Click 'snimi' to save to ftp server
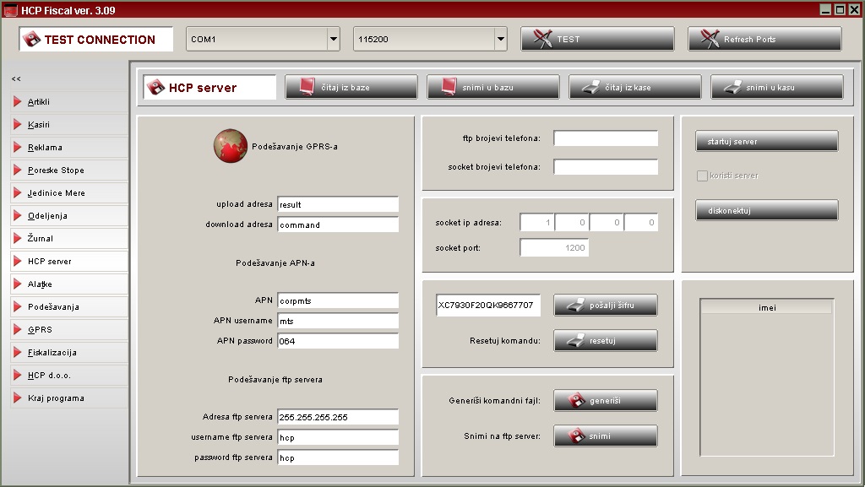865x487 pixels. 605,436
